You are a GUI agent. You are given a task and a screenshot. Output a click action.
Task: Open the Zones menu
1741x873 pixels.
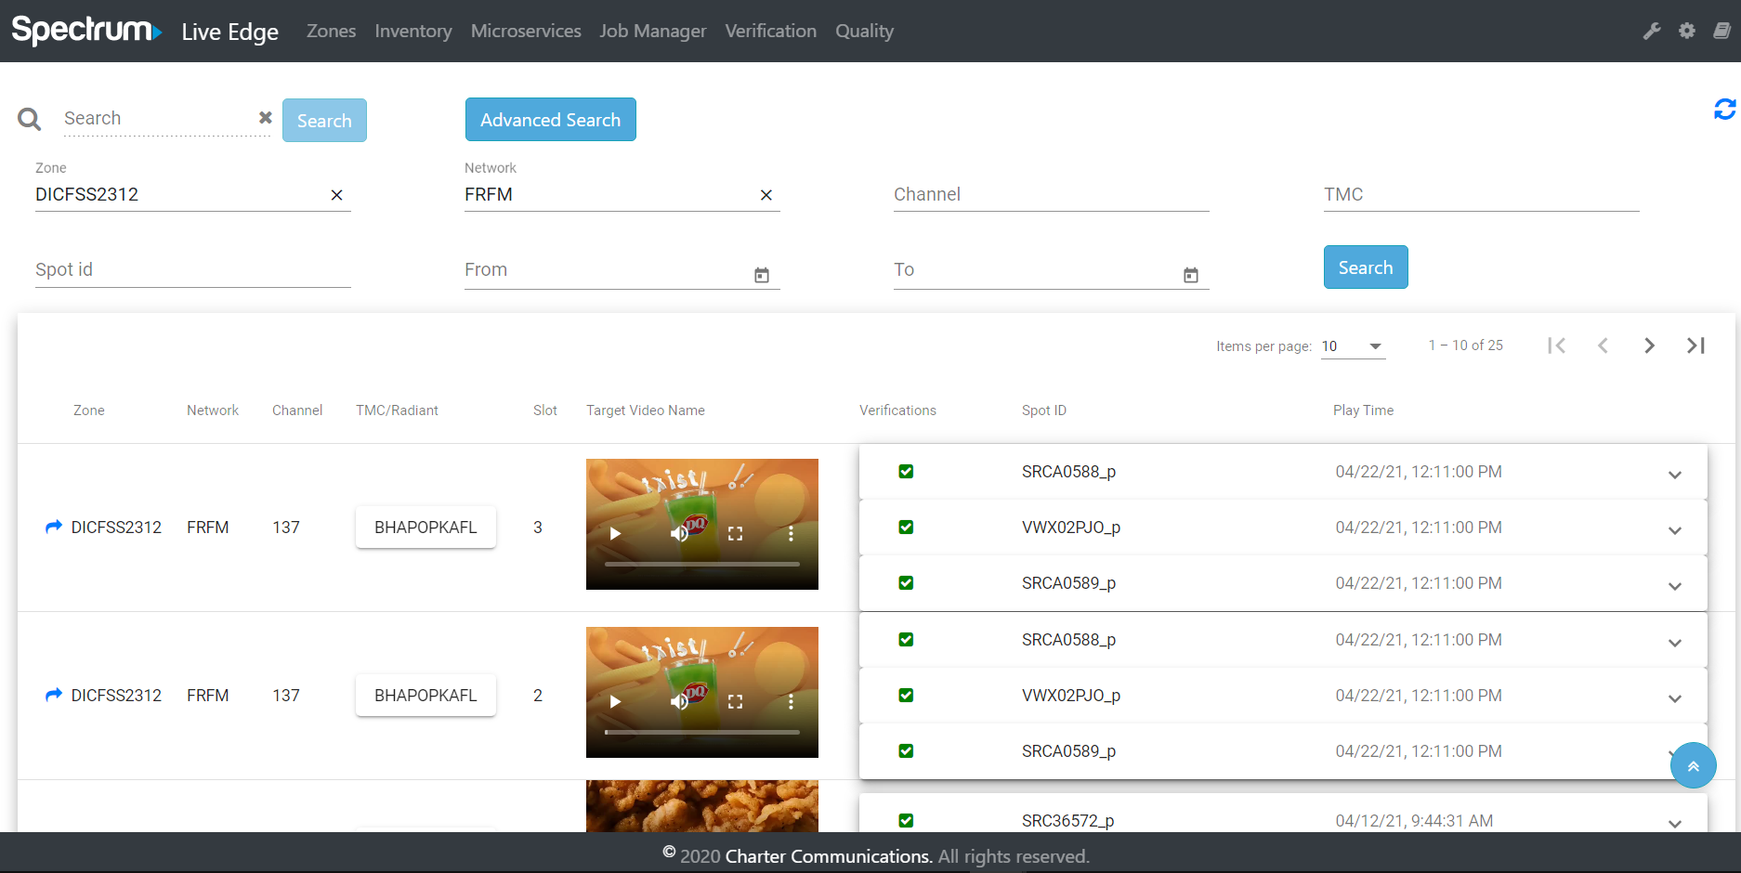coord(331,31)
